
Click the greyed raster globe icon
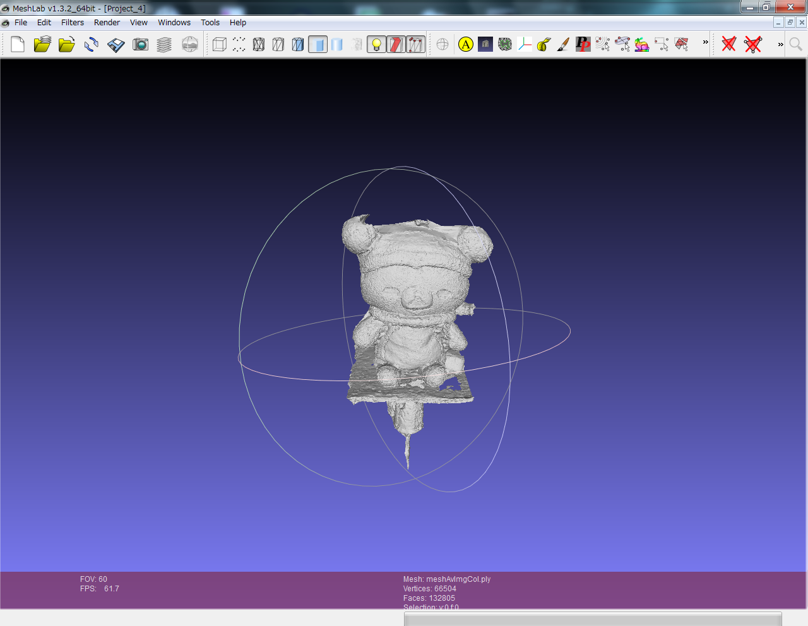pos(189,44)
